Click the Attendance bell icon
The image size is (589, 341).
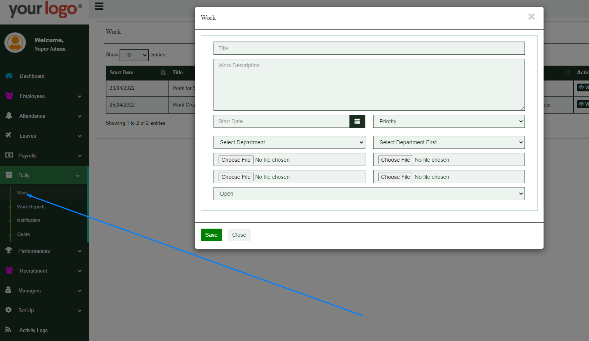pyautogui.click(x=9, y=115)
